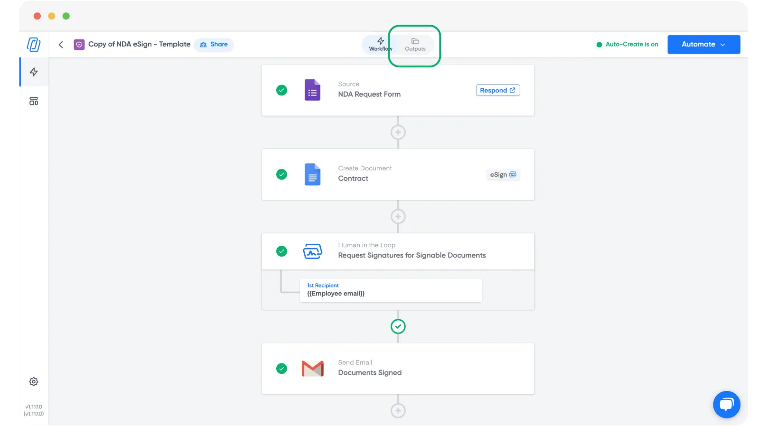Expand the Automate dropdown button
This screenshot has height=427, width=767.
704,45
